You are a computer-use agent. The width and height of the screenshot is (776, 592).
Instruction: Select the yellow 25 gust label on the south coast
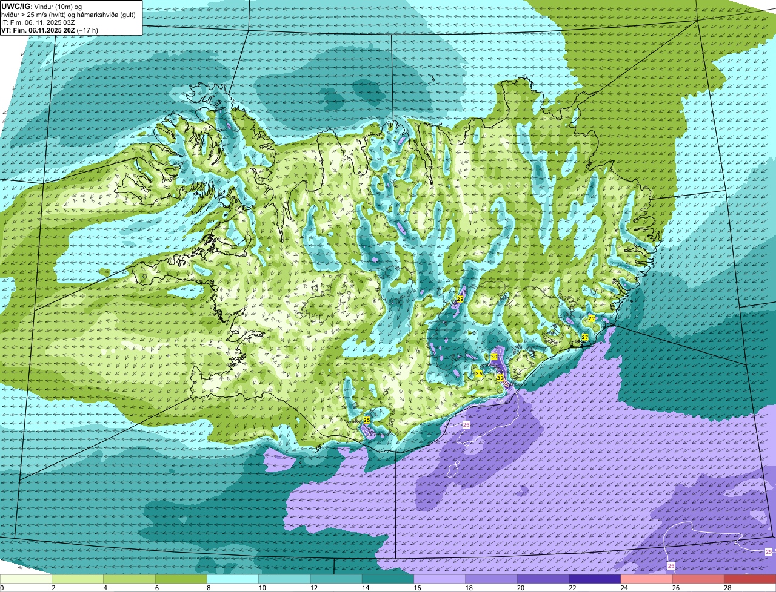coord(367,419)
